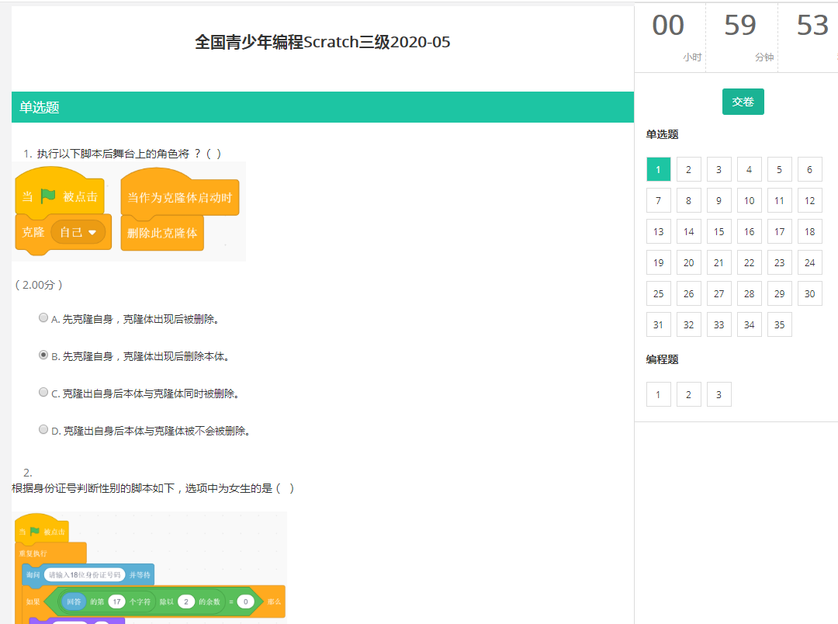Open single-choice question 30
838x624 pixels.
[x=809, y=293]
